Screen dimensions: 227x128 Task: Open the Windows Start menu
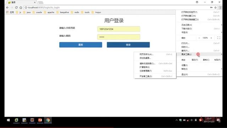click(8, 120)
